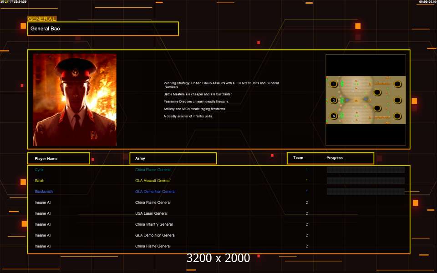Click Cyrix's loading progress bar
437x273 pixels.
pyautogui.click(x=366, y=170)
